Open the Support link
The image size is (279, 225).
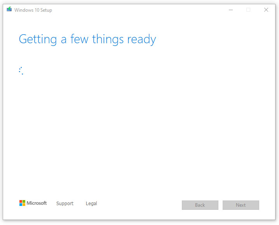65,204
